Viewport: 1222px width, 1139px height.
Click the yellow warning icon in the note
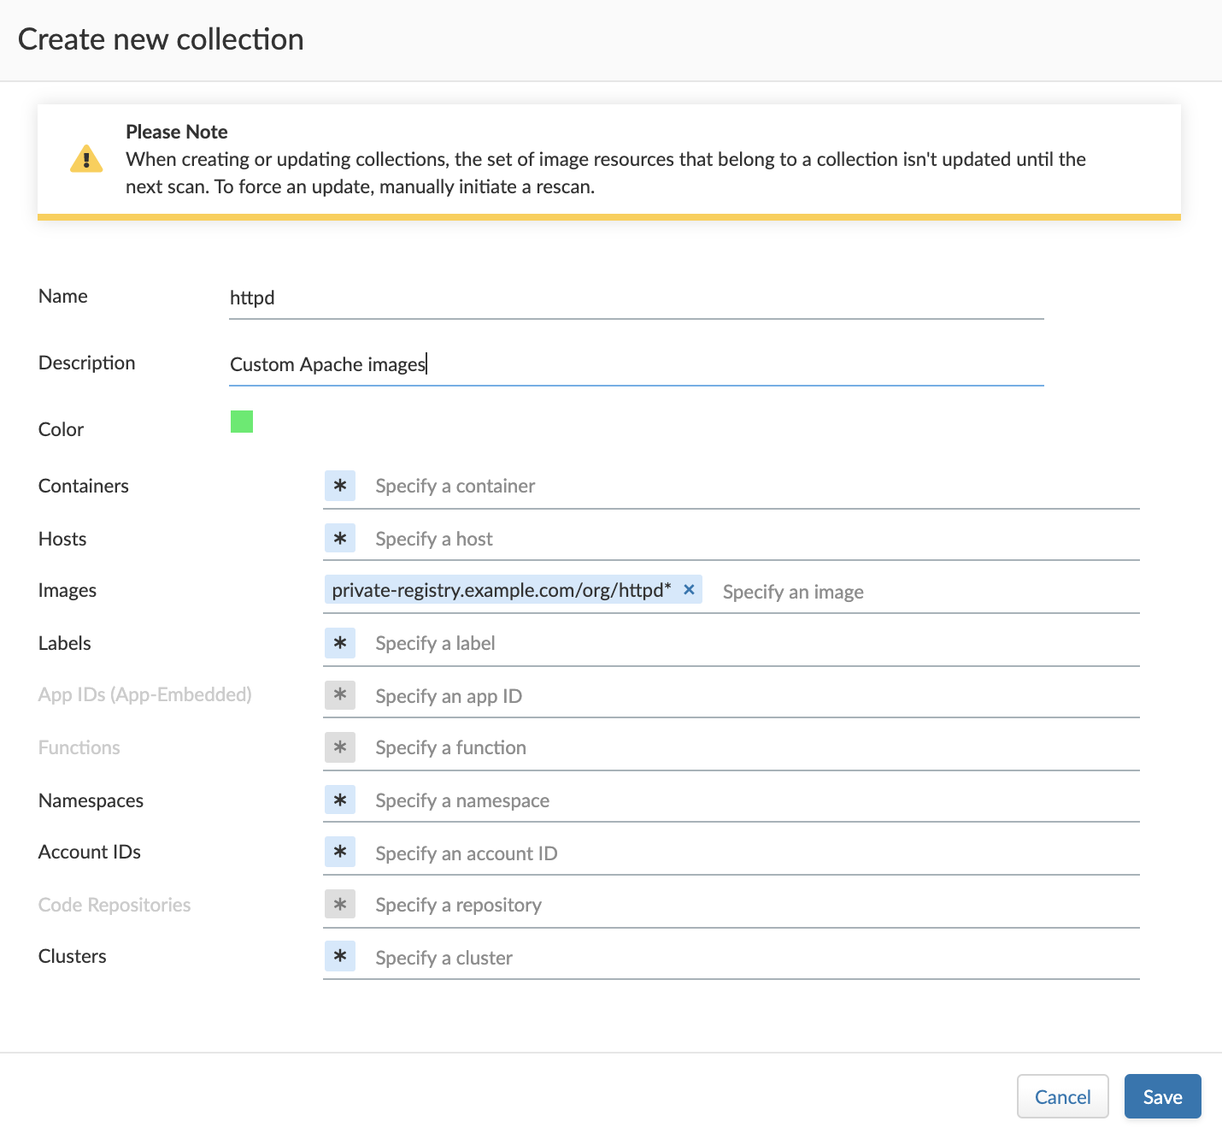point(86,159)
